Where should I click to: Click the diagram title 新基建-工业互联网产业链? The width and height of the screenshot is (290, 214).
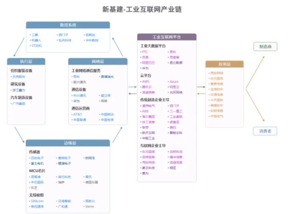[142, 9]
